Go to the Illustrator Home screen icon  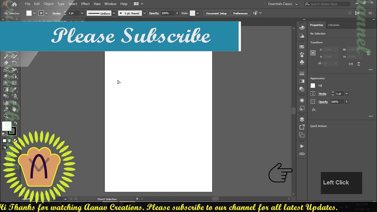coord(14,4)
